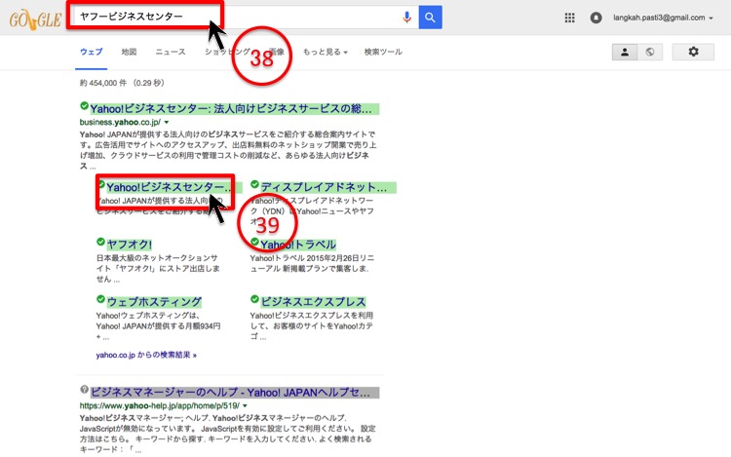The width and height of the screenshot is (731, 457).
Task: Open the Google apps grid icon
Action: [570, 18]
